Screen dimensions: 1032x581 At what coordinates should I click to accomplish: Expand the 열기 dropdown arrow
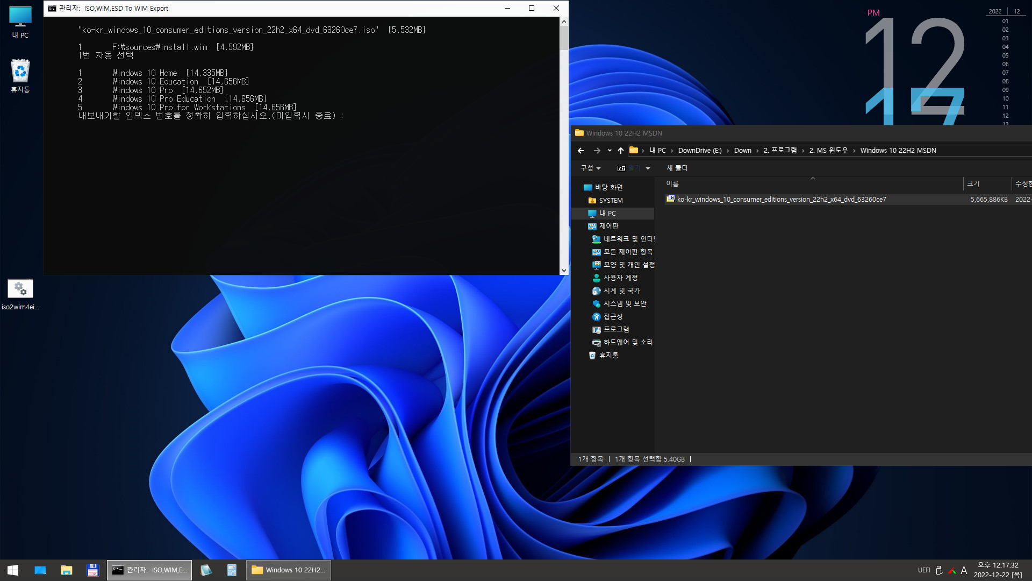click(648, 168)
